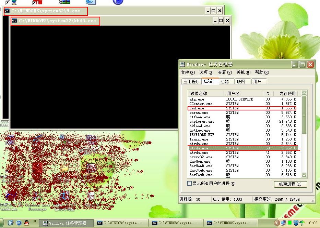Click the cmd icon in 9.exe title bar
The image size is (320, 228).
point(7,11)
